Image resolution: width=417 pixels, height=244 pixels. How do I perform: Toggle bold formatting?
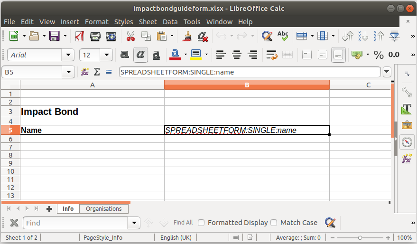[124, 55]
